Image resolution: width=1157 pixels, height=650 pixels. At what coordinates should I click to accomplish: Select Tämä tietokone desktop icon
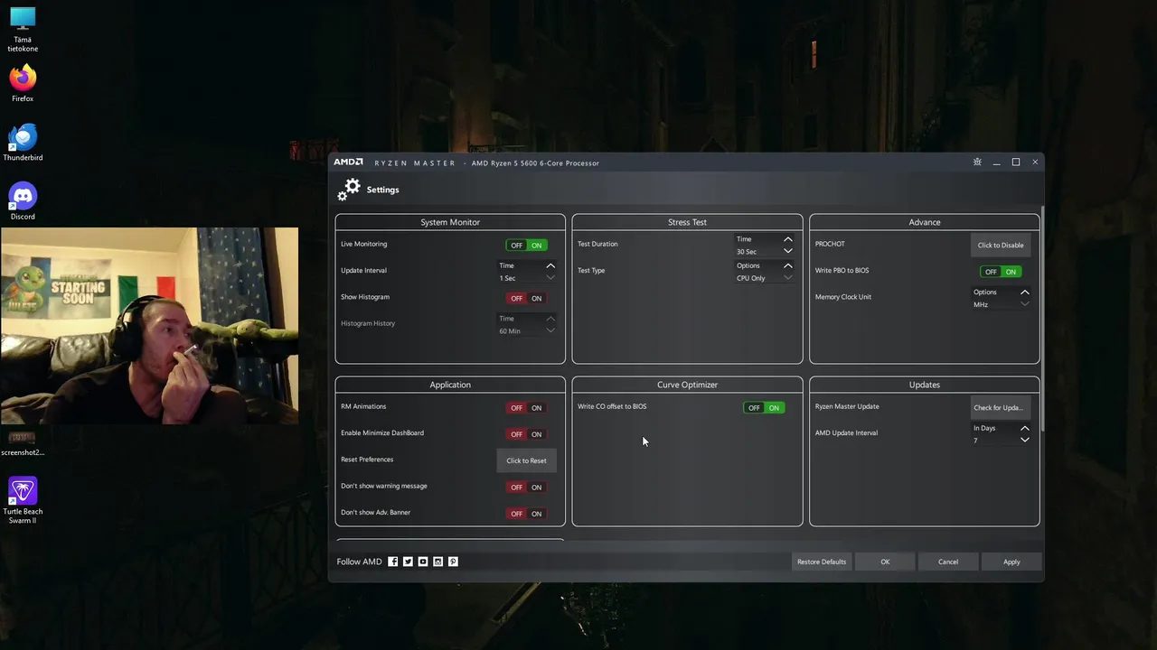pos(23,30)
